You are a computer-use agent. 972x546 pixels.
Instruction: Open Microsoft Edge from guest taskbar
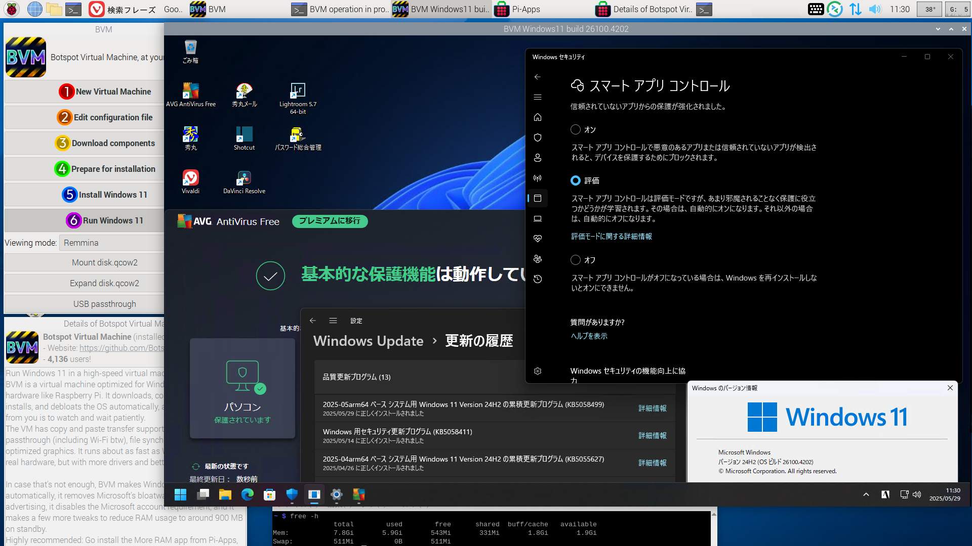(247, 494)
